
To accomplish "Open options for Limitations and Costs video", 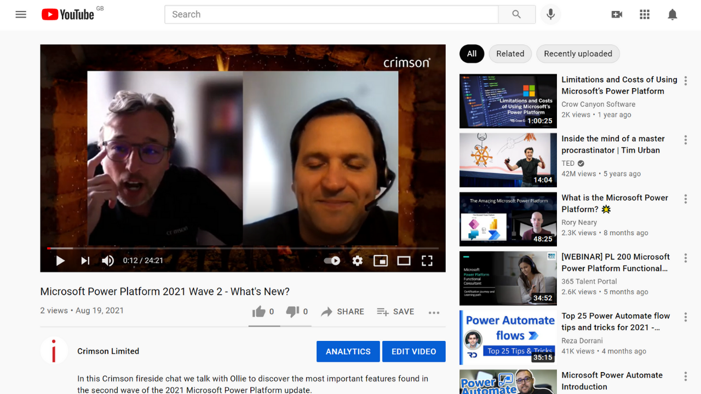I will pos(685,81).
